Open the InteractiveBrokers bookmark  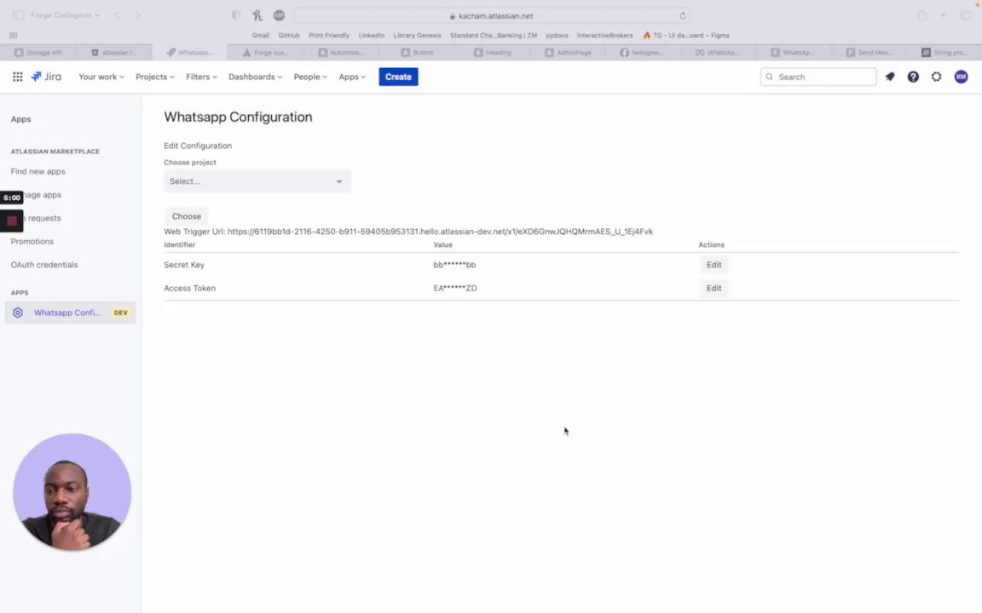[x=604, y=35]
